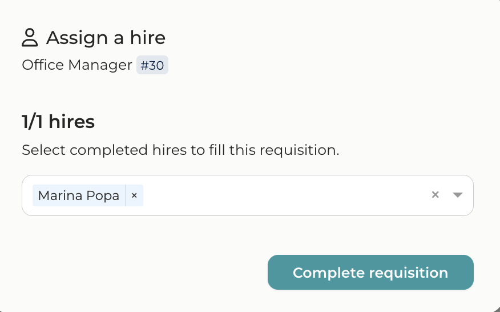Click the "1/1 hires" heading

pos(58,122)
